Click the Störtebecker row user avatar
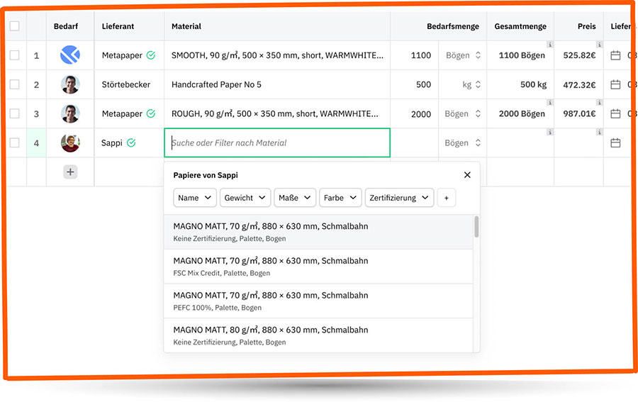The height and width of the screenshot is (402, 638). pyautogui.click(x=70, y=84)
